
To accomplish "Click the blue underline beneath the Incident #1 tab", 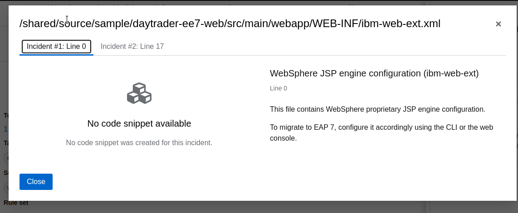I will pos(56,55).
